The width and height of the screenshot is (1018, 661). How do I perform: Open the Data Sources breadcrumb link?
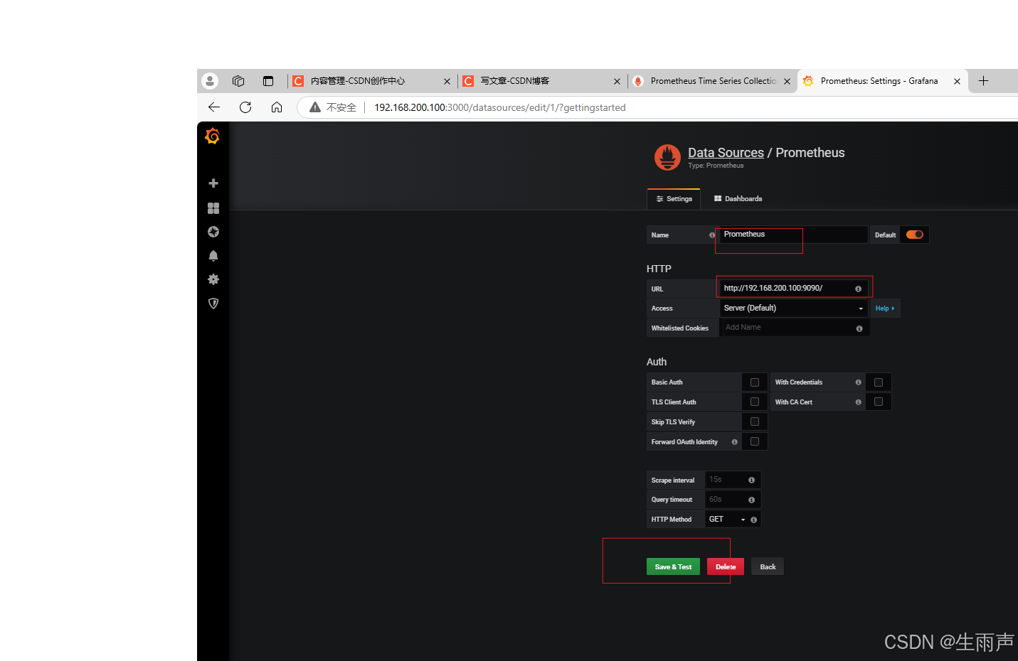[x=726, y=153]
